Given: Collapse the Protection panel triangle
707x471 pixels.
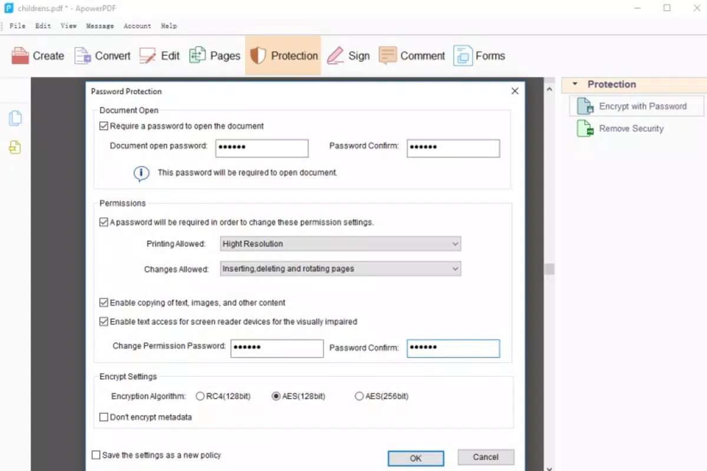Looking at the screenshot, I should pos(574,84).
